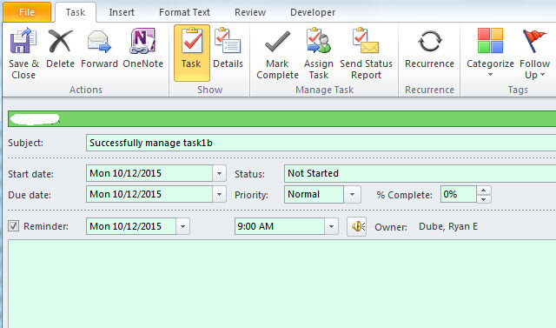Uncheck the Reminder checkbox
The image size is (556, 328).
(x=14, y=225)
